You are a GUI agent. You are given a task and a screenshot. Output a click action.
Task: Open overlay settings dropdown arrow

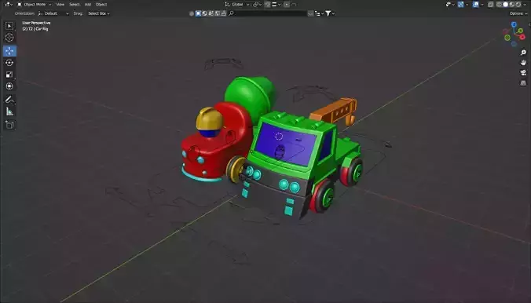482,5
